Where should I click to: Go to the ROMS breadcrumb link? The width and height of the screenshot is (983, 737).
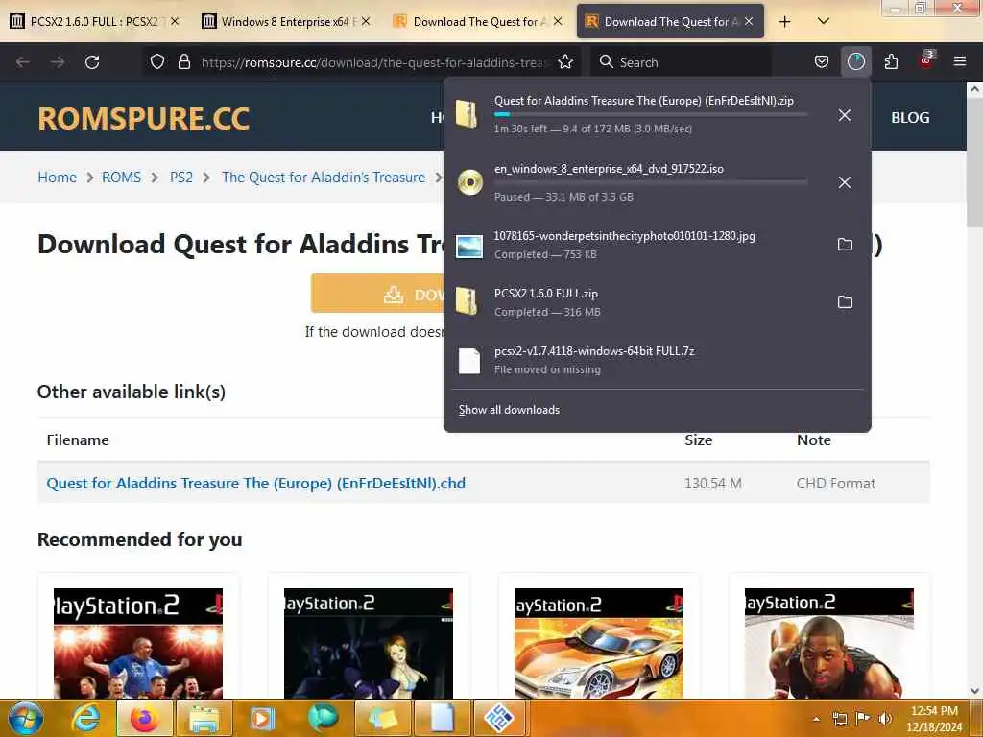122,178
